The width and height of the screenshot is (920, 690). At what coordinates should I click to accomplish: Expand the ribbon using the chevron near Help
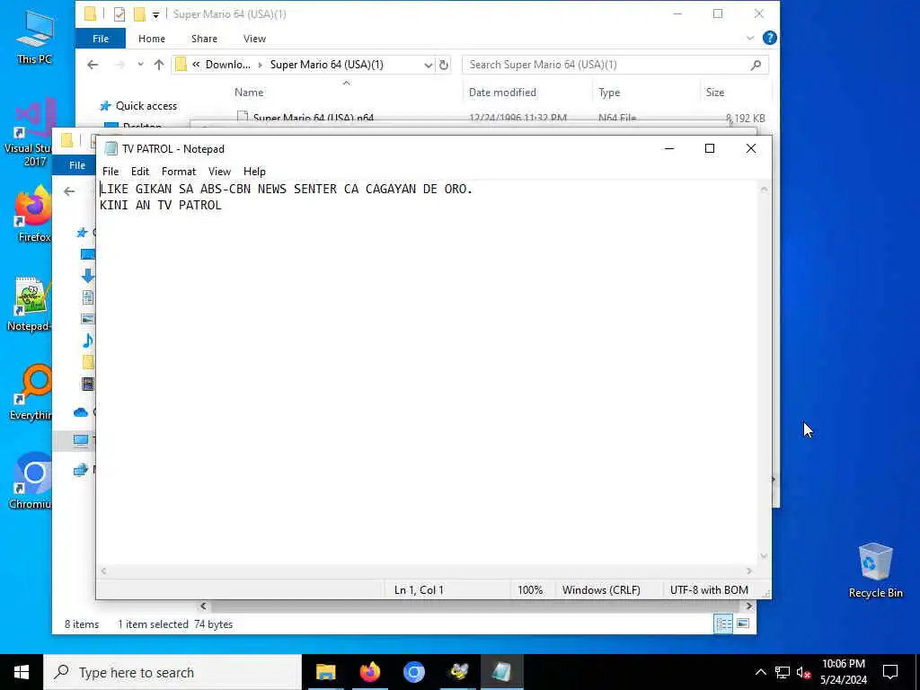point(750,38)
